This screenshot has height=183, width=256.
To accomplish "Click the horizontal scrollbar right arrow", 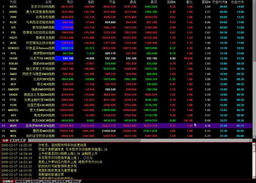I will pyautogui.click(x=250, y=140).
